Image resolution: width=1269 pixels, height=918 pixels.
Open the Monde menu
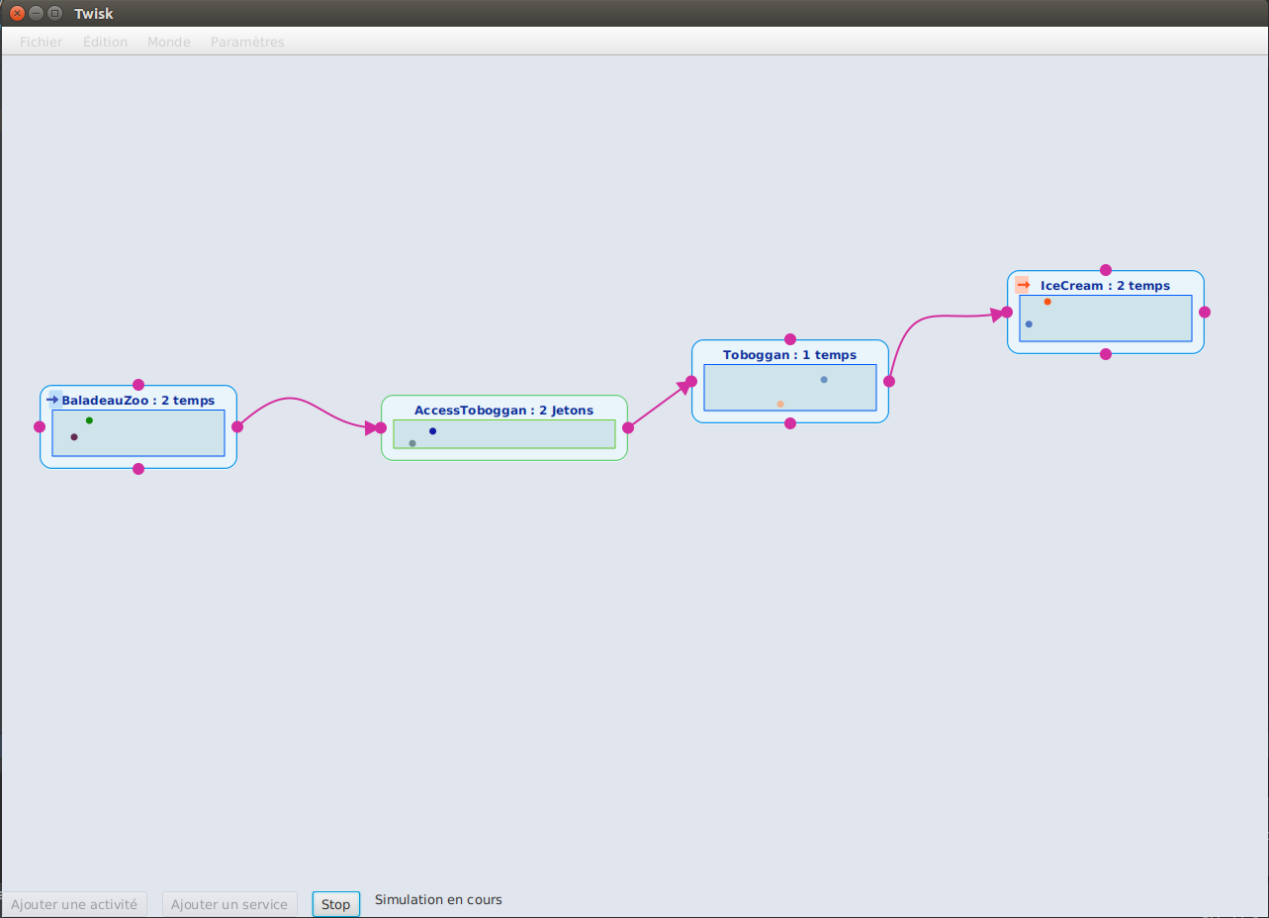click(x=168, y=42)
